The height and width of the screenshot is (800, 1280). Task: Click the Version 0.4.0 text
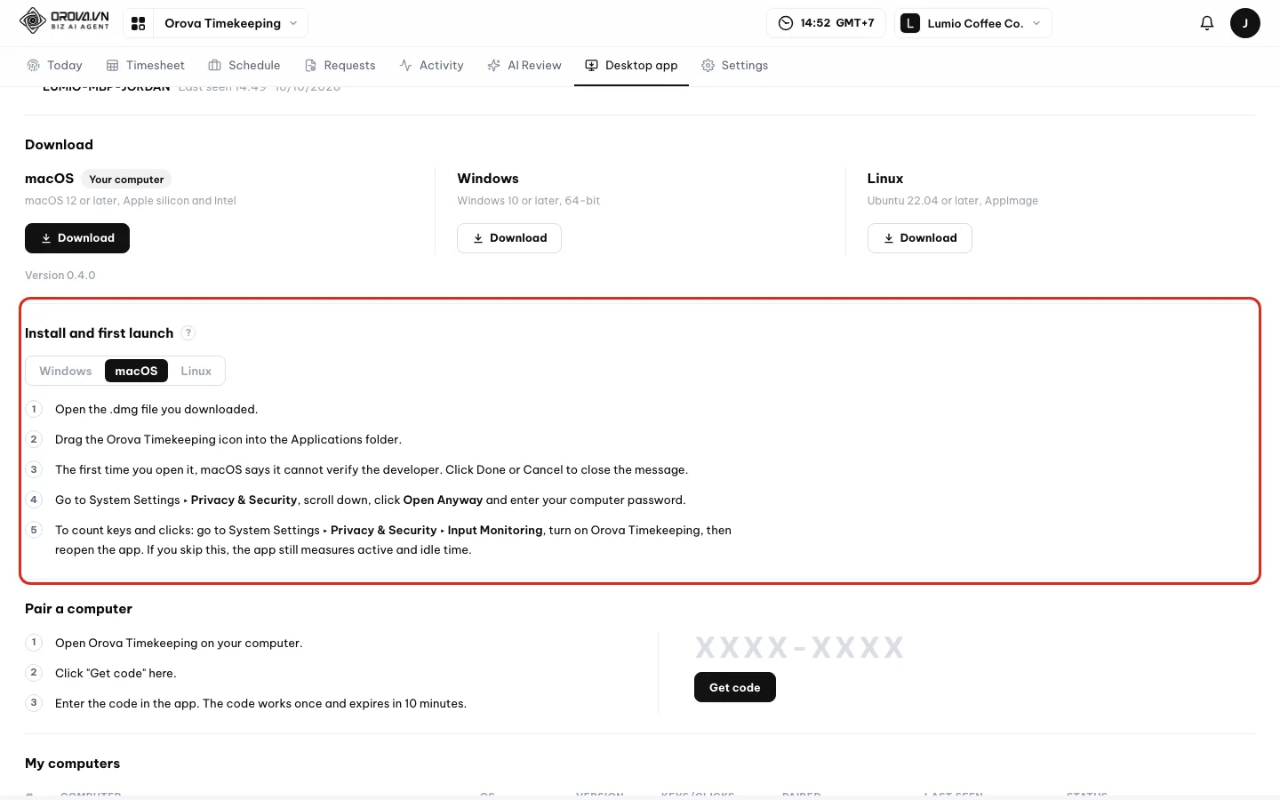pos(60,276)
